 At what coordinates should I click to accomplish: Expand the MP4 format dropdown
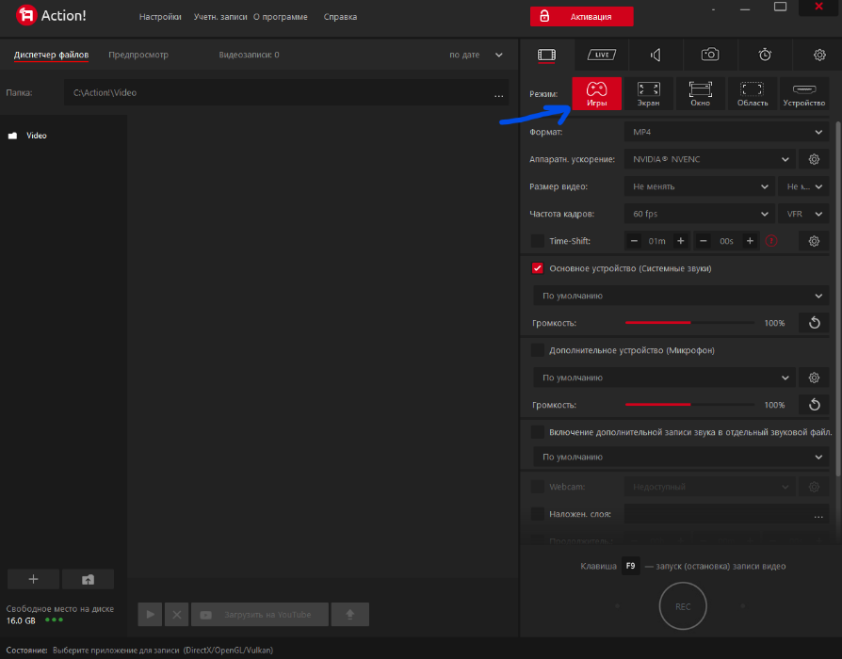(x=725, y=132)
